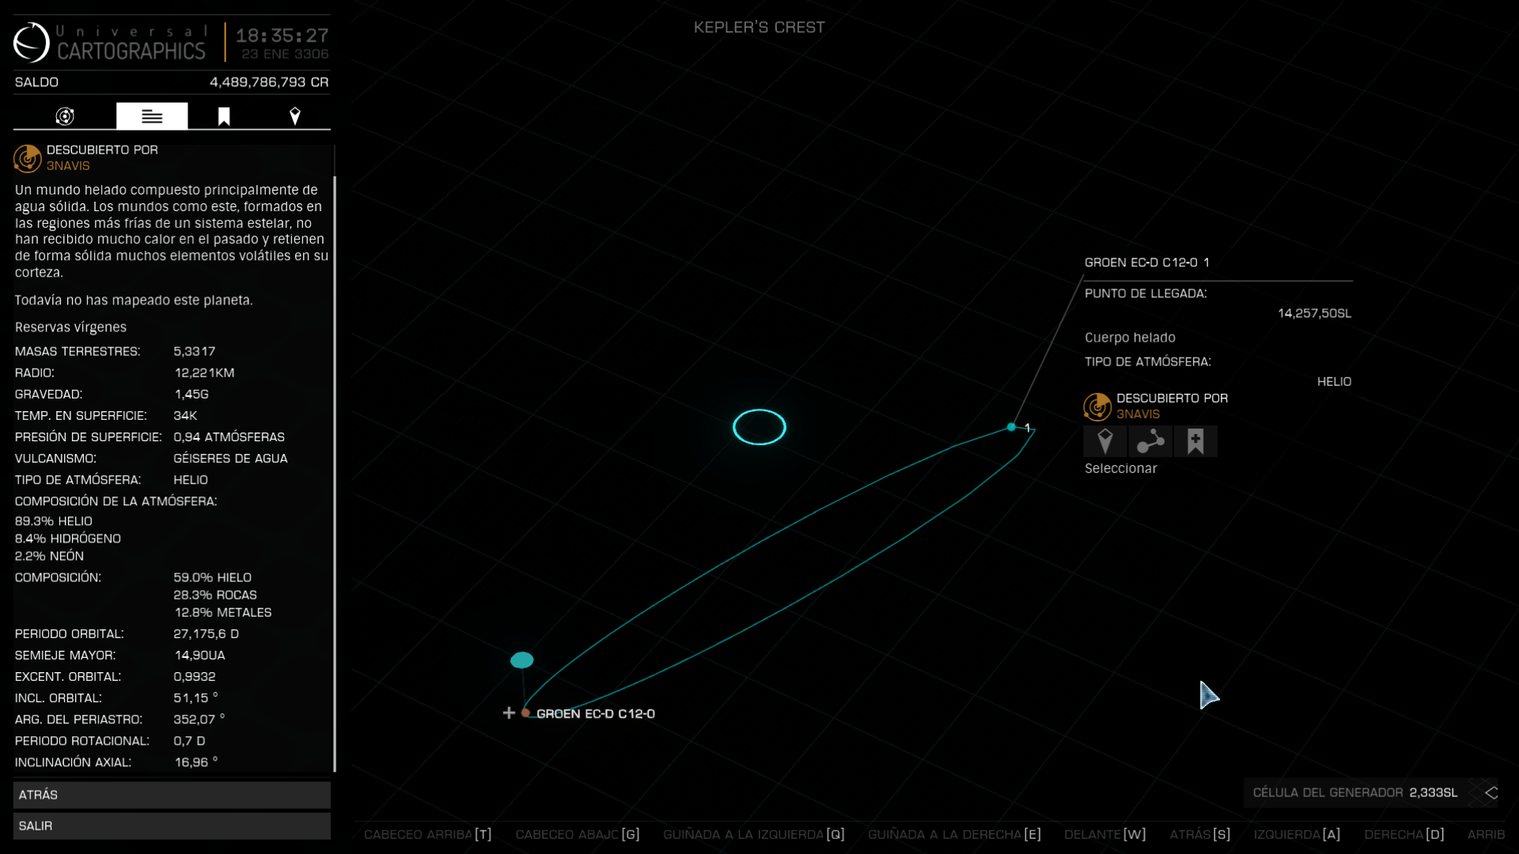This screenshot has height=854, width=1519.
Task: Click the Cuerpo helado type label
Action: coord(1130,338)
